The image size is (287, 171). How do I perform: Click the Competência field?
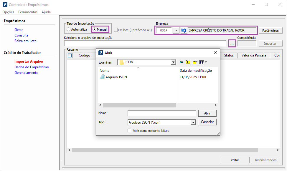(247, 44)
